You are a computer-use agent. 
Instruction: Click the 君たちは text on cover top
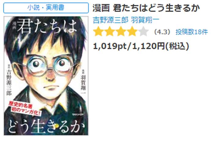47,27
